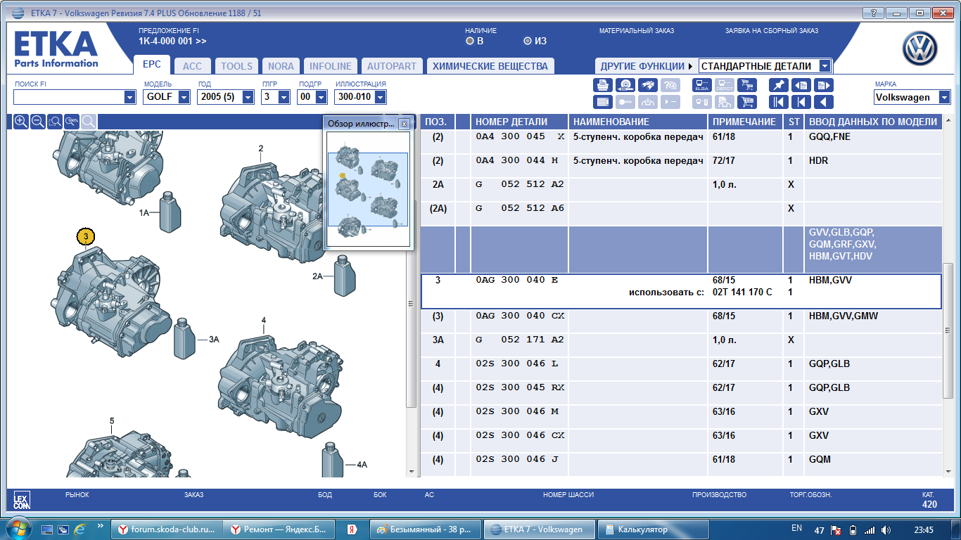This screenshot has height=540, width=961.
Task: Open the ГОД dropdown showing 2005 (5)
Action: [248, 97]
